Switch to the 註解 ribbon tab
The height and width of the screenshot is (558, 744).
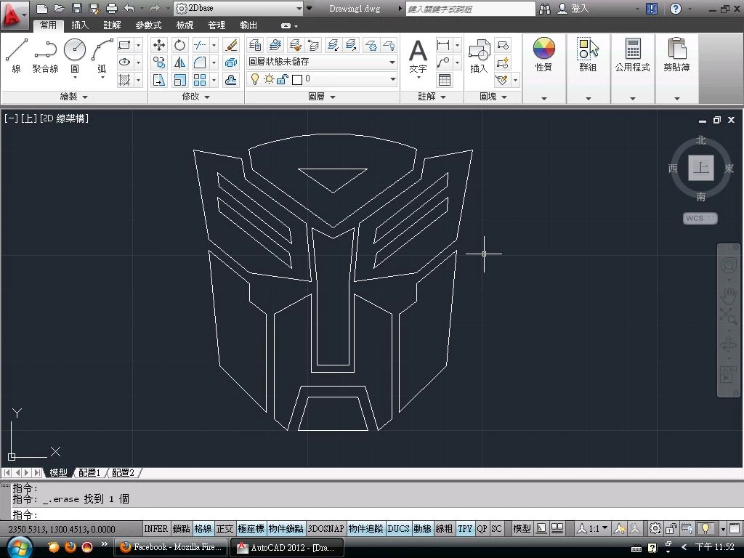112,25
